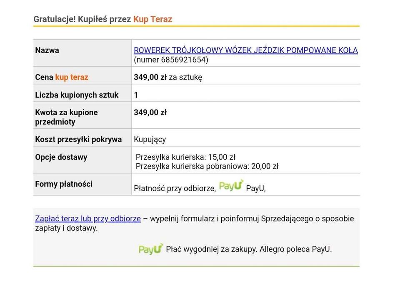Screen dimensions: 393x291
Task: Click the PayU logo in bottom banner
Action: point(150,249)
